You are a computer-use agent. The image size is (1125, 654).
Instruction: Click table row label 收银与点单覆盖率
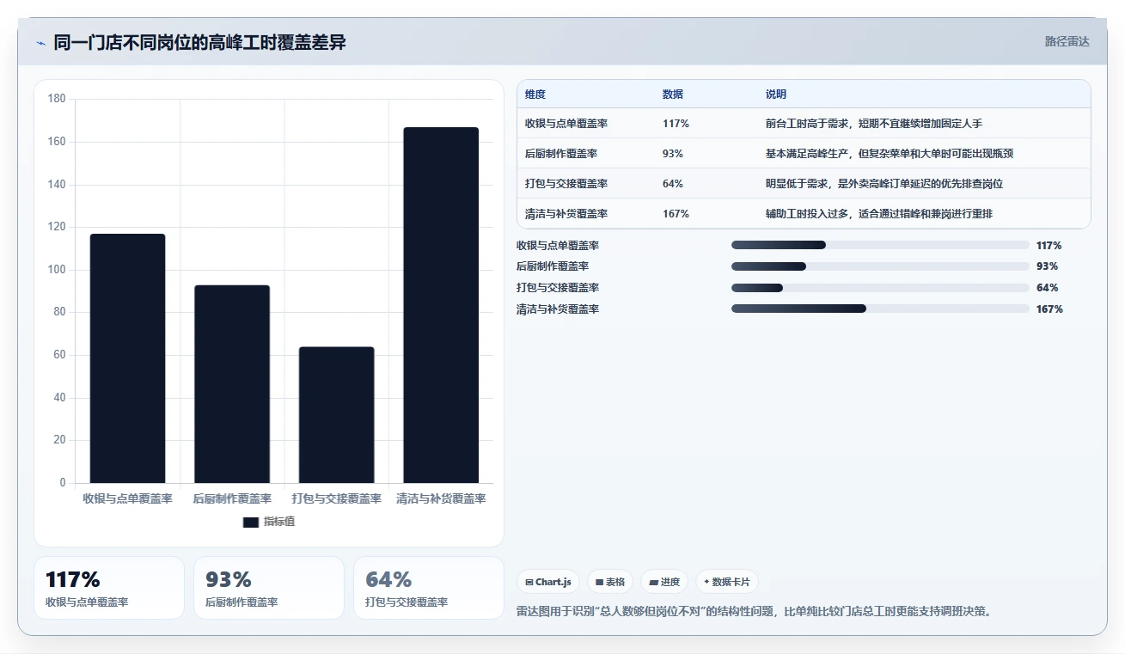(566, 124)
